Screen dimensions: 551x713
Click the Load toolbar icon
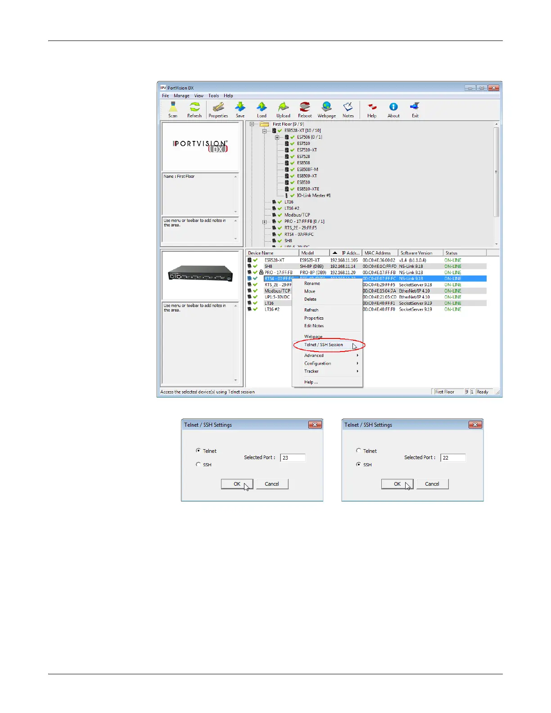pos(262,109)
